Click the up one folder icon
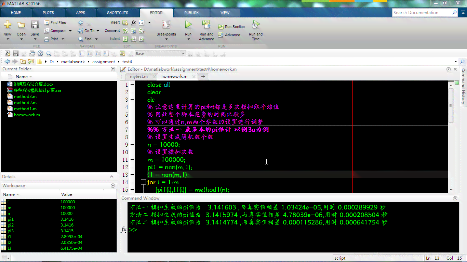 (x=23, y=61)
